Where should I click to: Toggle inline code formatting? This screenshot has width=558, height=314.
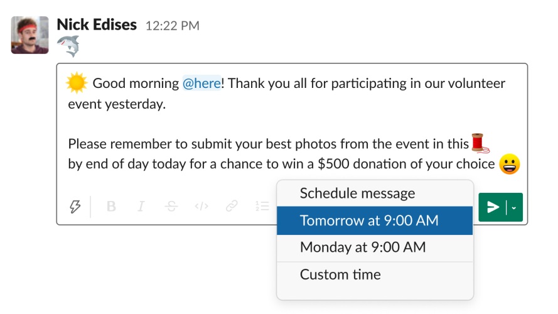click(201, 206)
